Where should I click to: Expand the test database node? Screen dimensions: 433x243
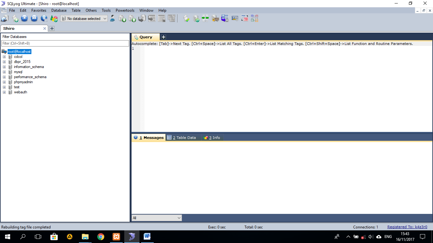click(4, 87)
